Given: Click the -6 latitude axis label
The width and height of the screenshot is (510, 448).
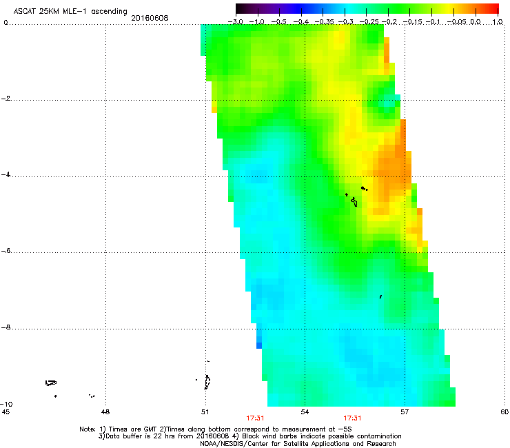Looking at the screenshot, I should 6,251.
